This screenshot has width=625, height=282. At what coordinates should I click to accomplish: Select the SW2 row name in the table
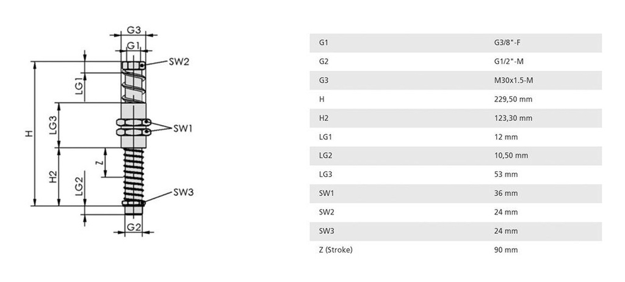pyautogui.click(x=326, y=212)
